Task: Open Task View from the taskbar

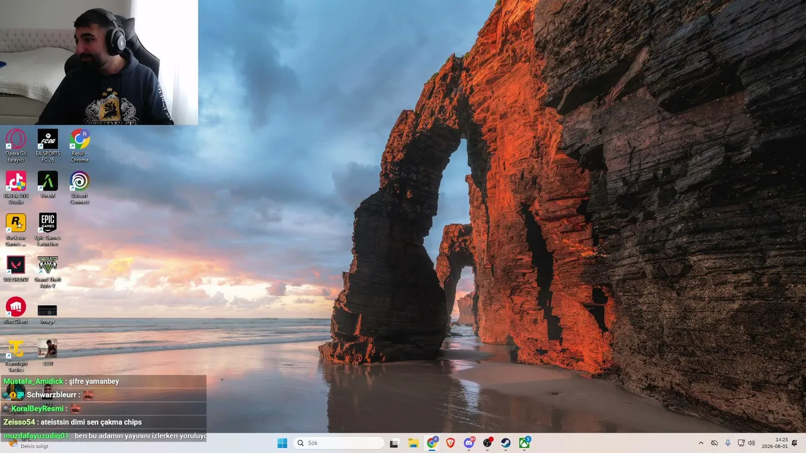Action: (394, 443)
